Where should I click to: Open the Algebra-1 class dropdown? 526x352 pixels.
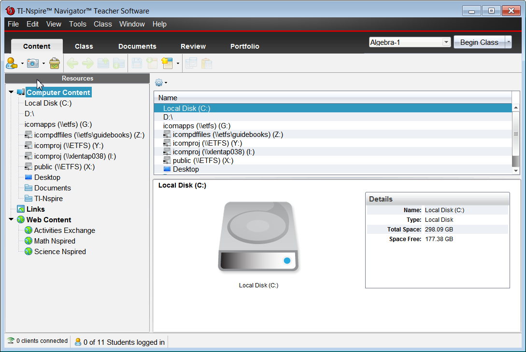pyautogui.click(x=446, y=42)
